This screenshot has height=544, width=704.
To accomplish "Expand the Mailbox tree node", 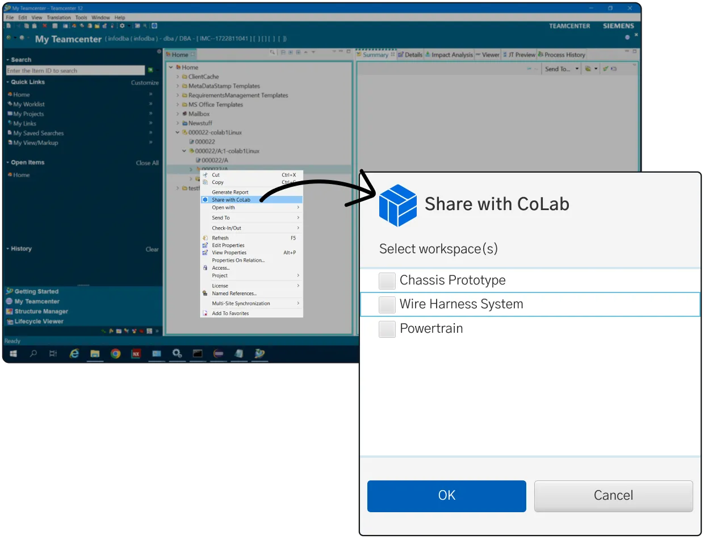I will (x=178, y=114).
